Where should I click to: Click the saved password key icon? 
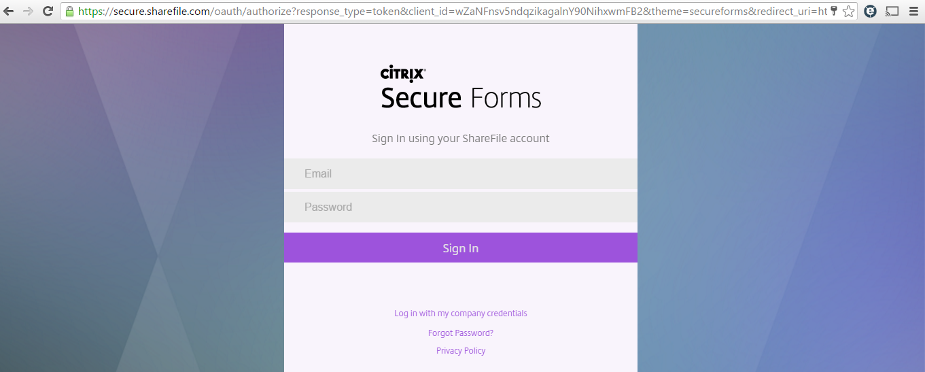[x=834, y=11]
